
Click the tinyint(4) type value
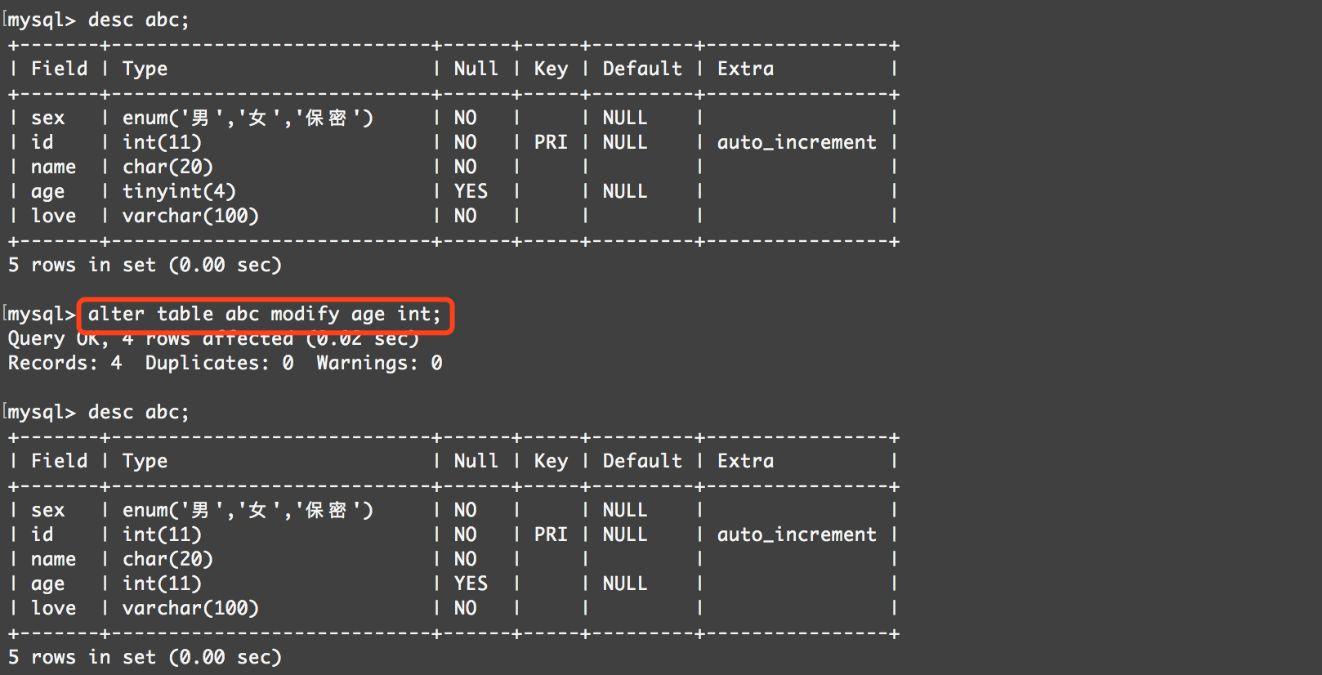(x=179, y=191)
